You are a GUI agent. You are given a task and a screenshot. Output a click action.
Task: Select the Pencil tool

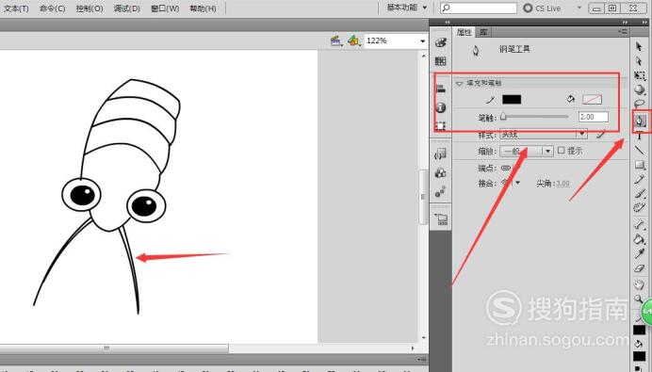point(639,179)
